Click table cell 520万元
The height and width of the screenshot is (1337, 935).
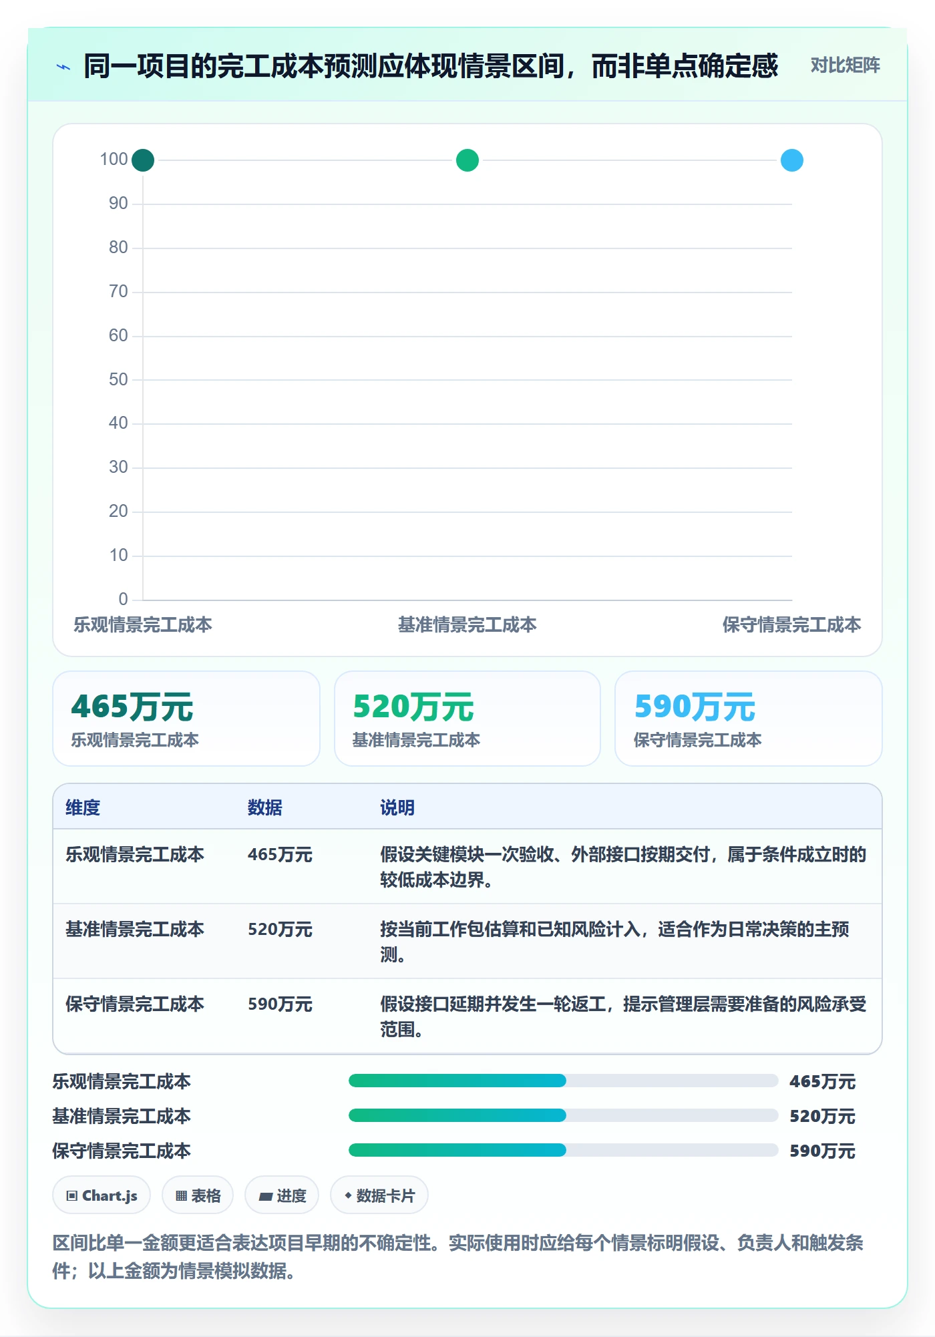(280, 930)
